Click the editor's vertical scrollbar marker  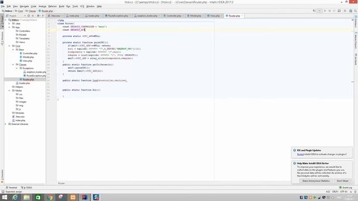coord(352,82)
